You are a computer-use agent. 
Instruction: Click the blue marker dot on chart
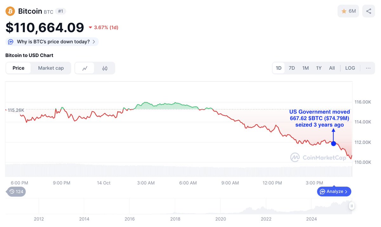[333, 143]
